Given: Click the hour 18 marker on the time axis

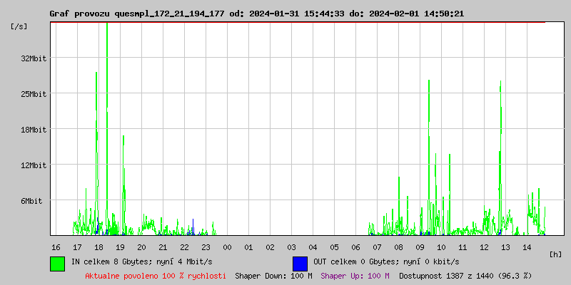Looking at the screenshot, I should click(98, 247).
